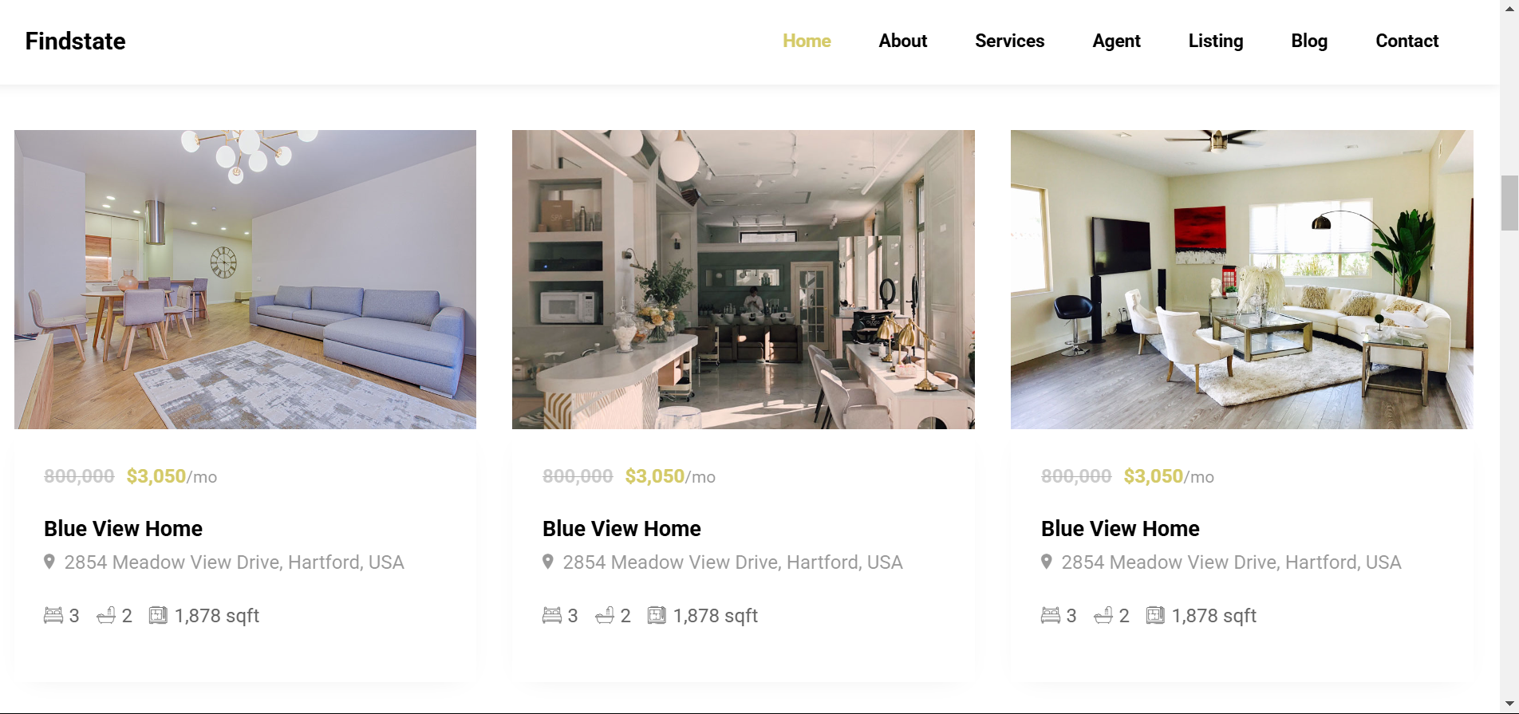This screenshot has height=714, width=1519.
Task: Go to the Services page
Action: coord(1009,41)
